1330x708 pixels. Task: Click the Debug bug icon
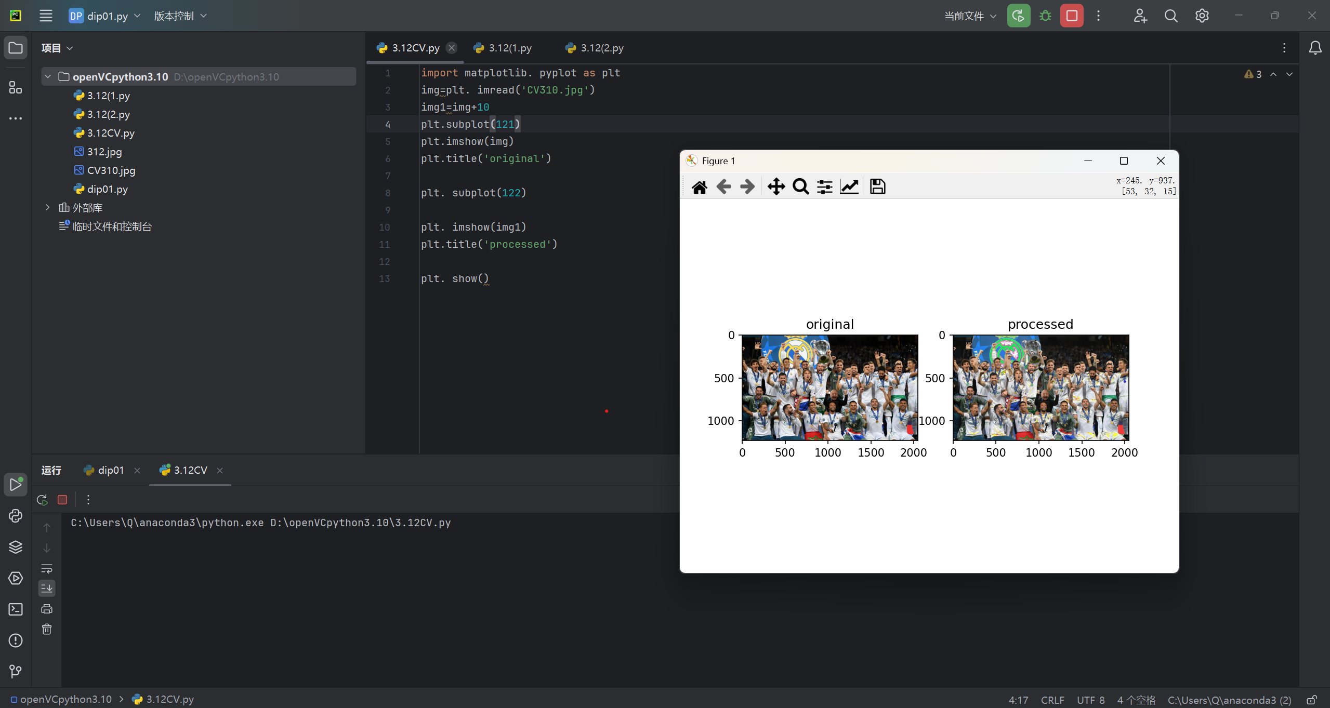1045,16
